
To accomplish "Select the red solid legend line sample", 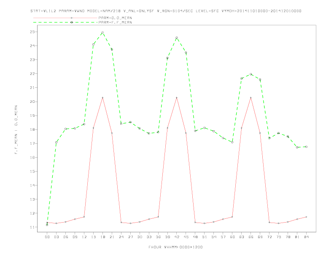I will pyautogui.click(x=65, y=18).
